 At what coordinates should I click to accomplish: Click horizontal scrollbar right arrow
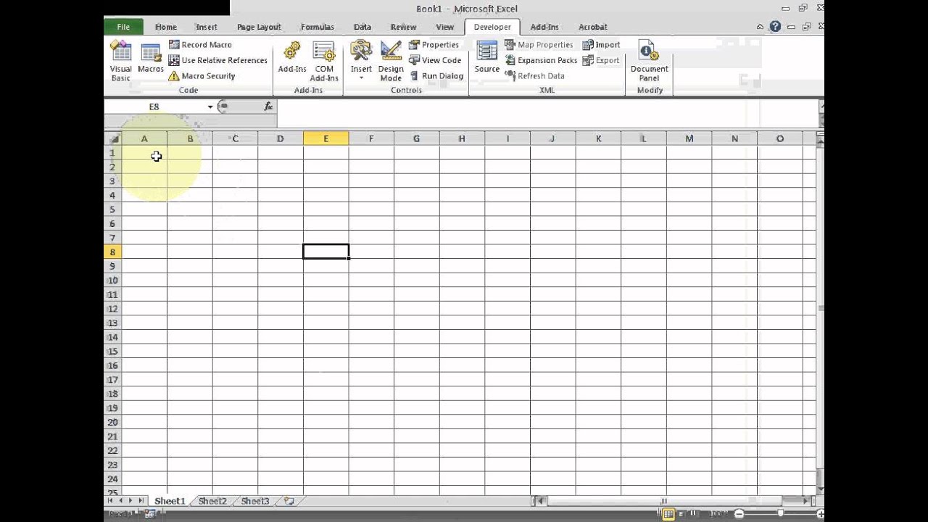(x=805, y=501)
